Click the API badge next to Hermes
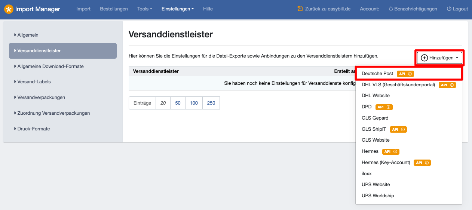The height and width of the screenshot is (210, 472). point(391,152)
